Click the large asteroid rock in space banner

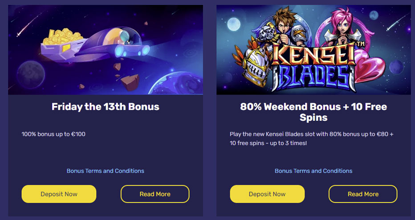pos(130,82)
